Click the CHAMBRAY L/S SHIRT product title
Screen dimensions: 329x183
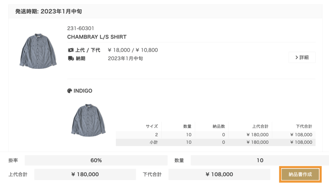tap(97, 37)
